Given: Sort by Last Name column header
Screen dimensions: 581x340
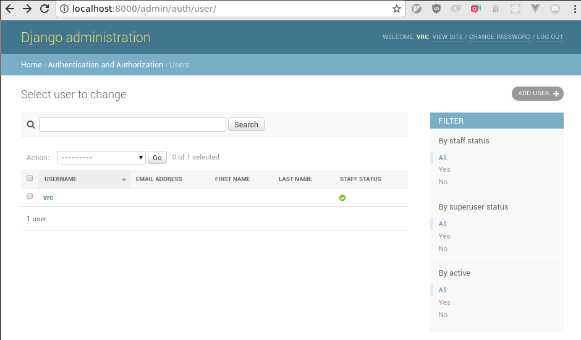Looking at the screenshot, I should pyautogui.click(x=295, y=179).
